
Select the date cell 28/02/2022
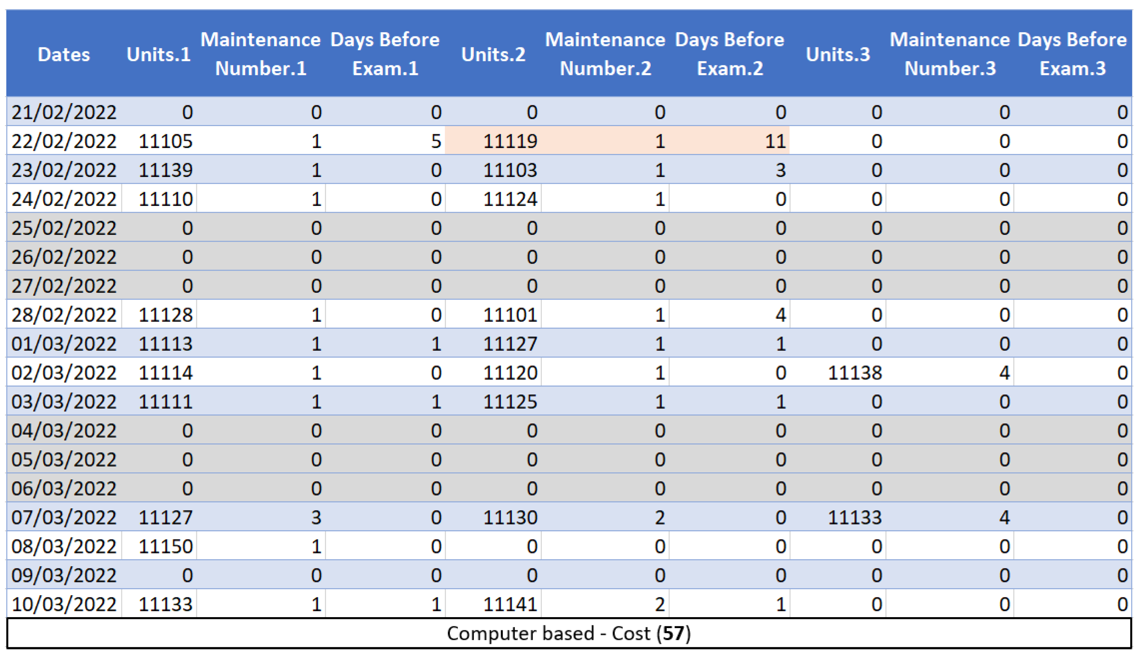(64, 314)
